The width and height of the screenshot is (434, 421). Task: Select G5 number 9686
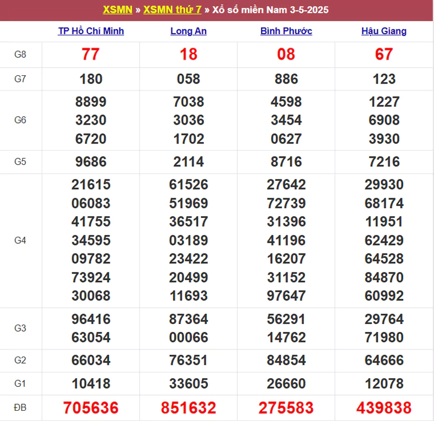[91, 161]
